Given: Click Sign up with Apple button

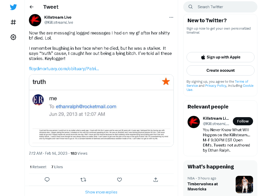Looking at the screenshot, I should [x=220, y=57].
